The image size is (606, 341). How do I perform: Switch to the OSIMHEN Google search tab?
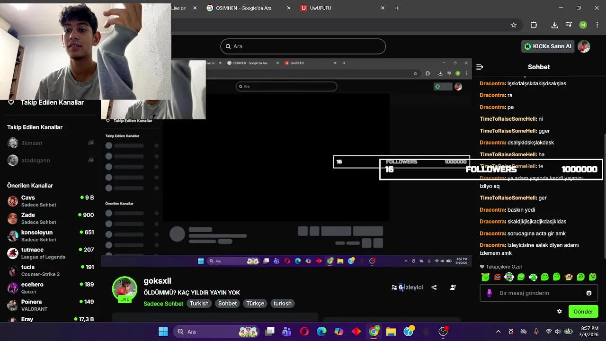point(243,8)
